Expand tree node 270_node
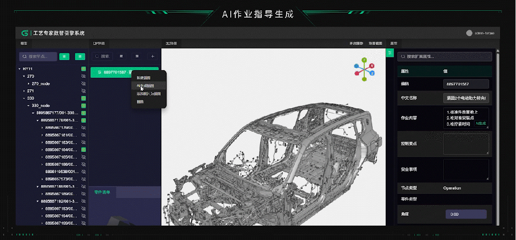516x240 pixels. click(x=29, y=83)
